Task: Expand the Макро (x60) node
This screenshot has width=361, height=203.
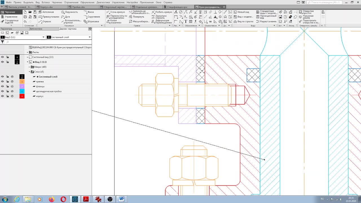Action: pos(29,67)
